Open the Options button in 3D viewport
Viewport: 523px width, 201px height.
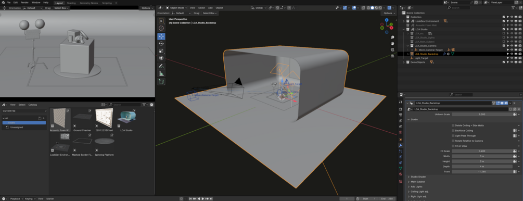[x=389, y=13]
